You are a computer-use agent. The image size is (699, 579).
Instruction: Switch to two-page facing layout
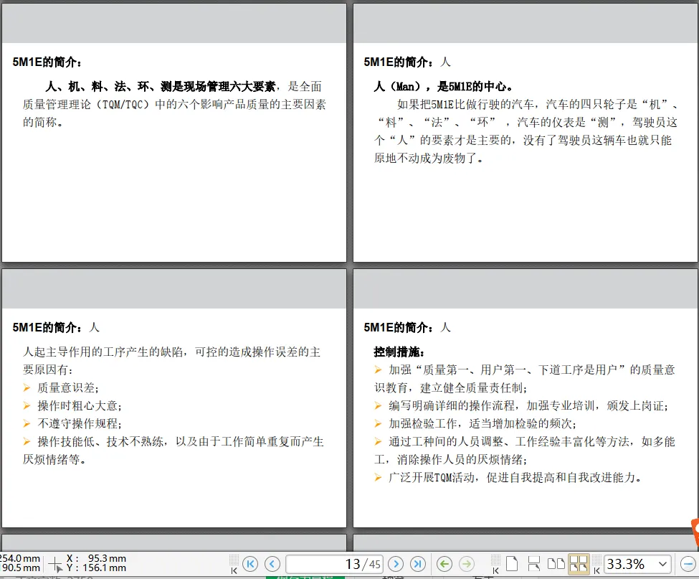[556, 564]
